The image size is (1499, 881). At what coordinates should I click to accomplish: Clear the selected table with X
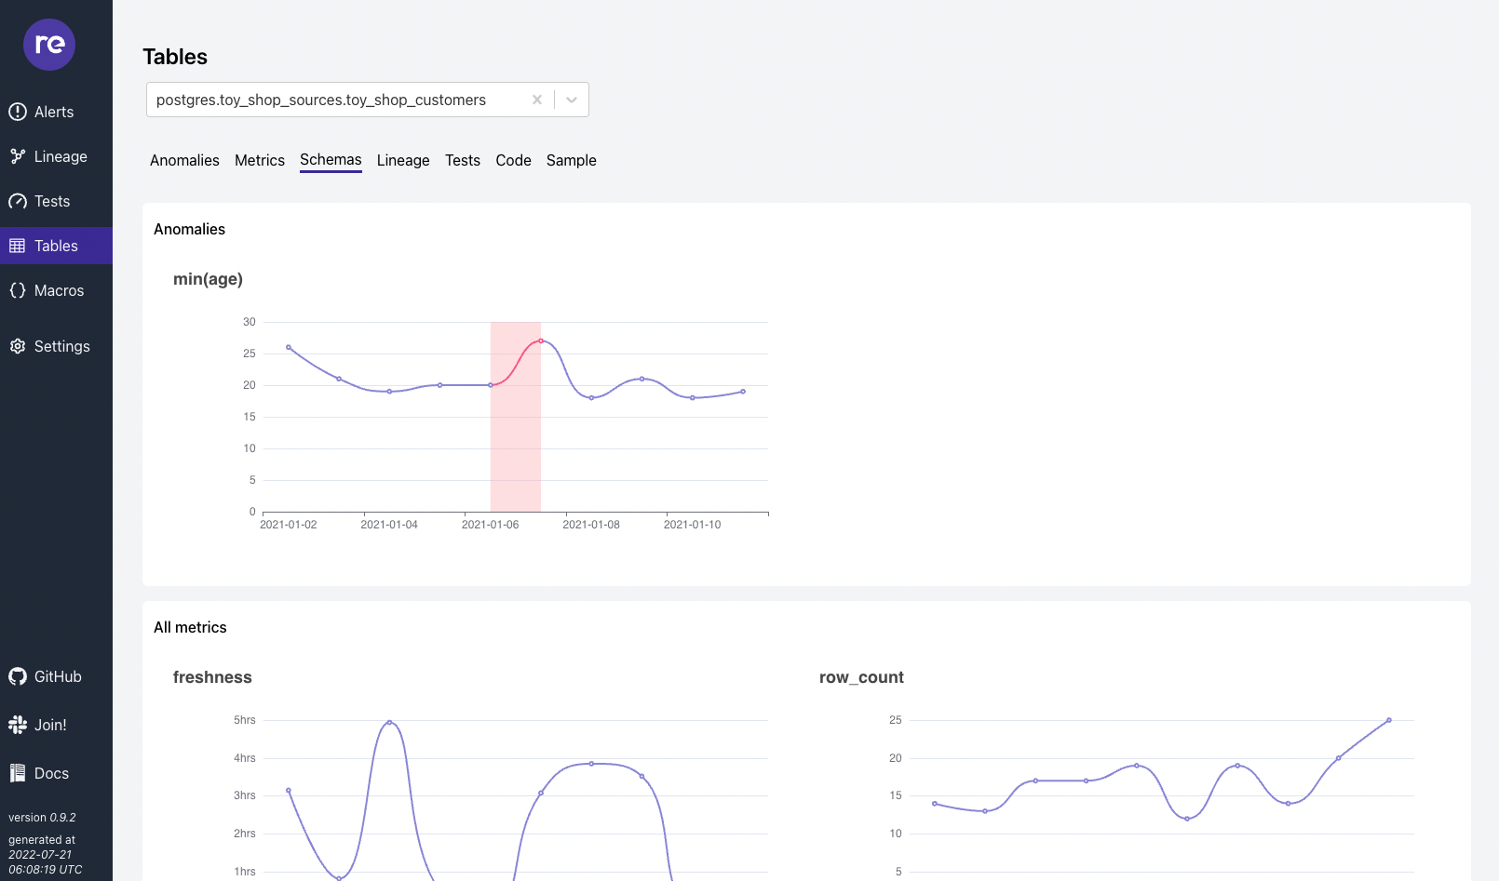click(537, 100)
